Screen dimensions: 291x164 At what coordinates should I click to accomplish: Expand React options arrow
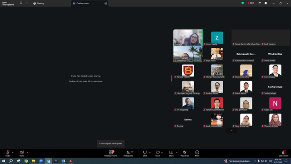[162, 152]
